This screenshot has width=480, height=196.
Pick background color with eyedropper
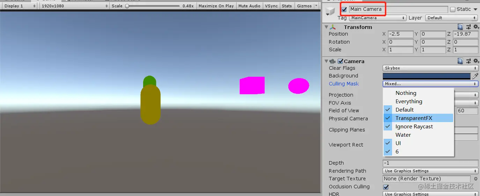tap(475, 76)
